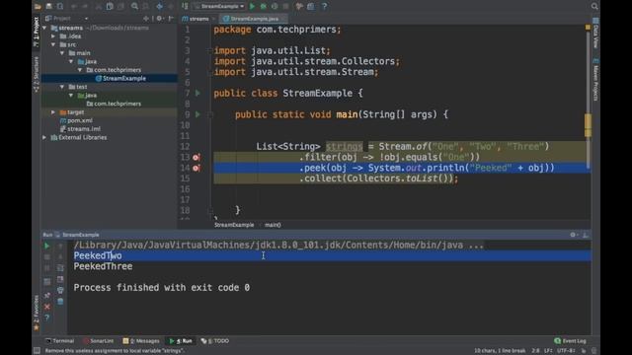The height and width of the screenshot is (355, 632).
Task: Expand External Libraries node
Action: 44,138
